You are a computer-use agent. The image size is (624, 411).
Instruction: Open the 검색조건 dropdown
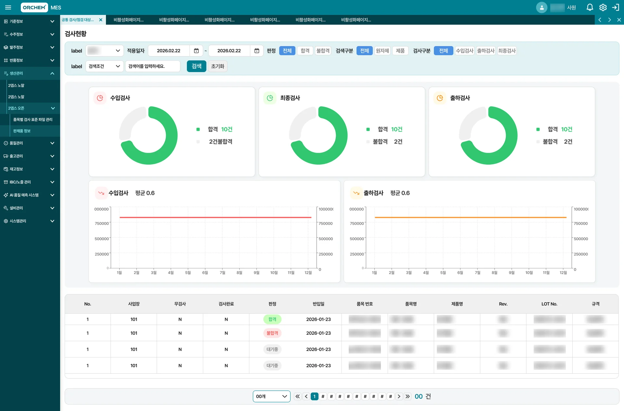point(104,66)
